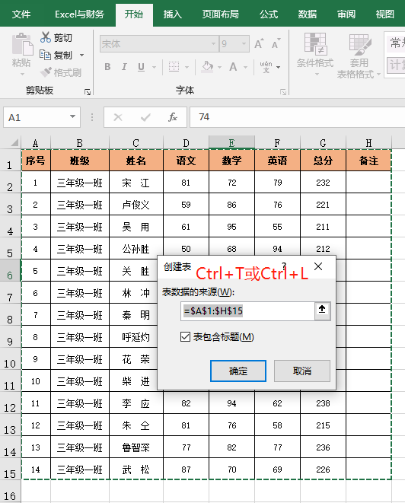Expand the phonetic guide dropdown arrow
Screen dimensions: 405x503
[278, 67]
